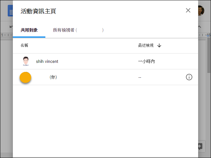Click the 最近檢視 column header
211x158 pixels.
(146, 45)
